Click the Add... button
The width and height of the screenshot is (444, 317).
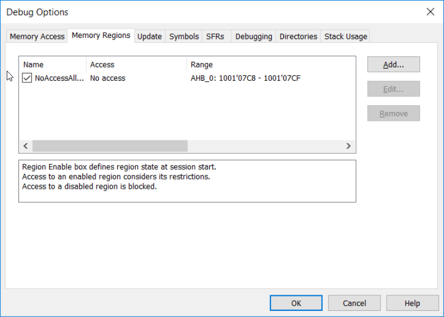(393, 65)
